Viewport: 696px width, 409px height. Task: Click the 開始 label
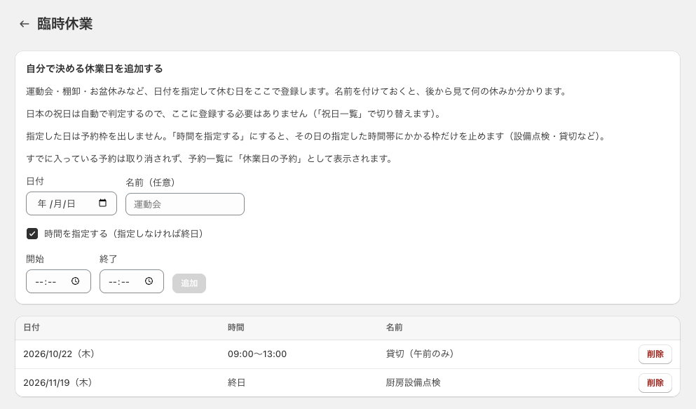point(35,259)
